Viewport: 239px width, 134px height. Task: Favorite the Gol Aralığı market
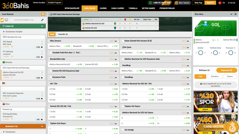click(x=184, y=130)
